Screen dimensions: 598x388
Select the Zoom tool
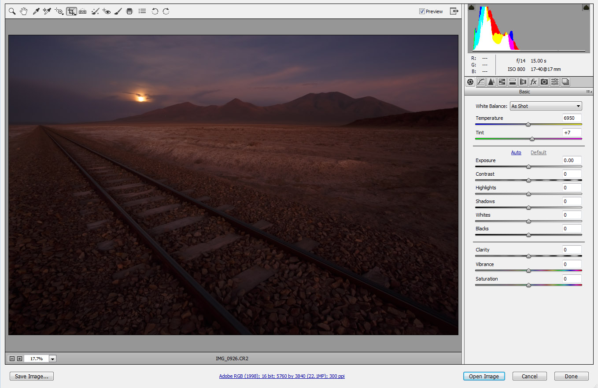12,11
